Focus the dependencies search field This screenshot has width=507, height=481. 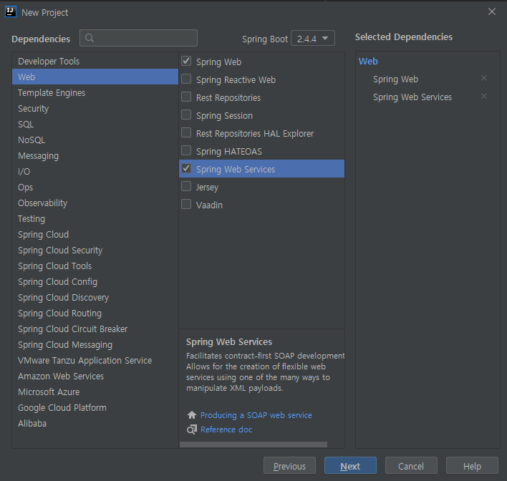pos(138,38)
